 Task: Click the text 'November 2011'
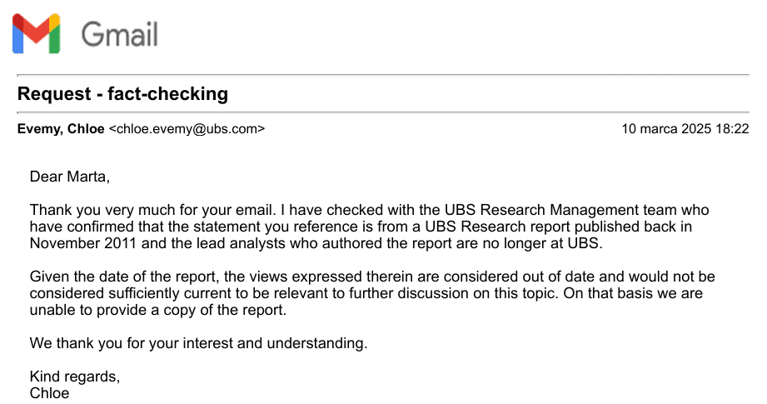(x=82, y=243)
